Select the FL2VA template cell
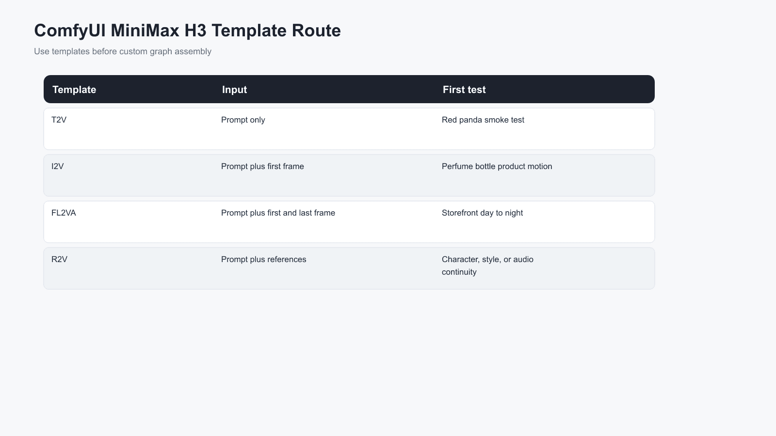 click(x=64, y=213)
